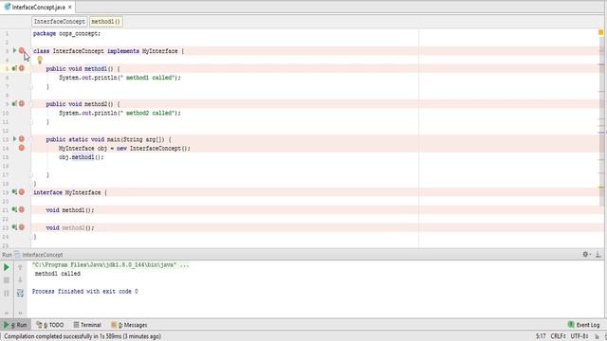Screen dimensions: 607x341
Task: Click the Pause output button in Run panel
Action: [x=7, y=293]
